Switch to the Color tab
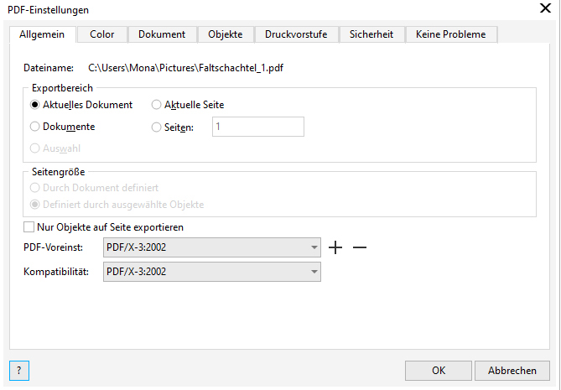 (x=102, y=34)
